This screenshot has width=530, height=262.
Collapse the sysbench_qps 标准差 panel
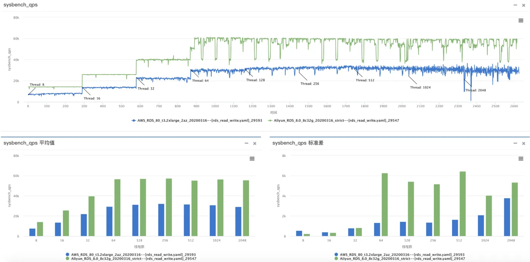515,143
